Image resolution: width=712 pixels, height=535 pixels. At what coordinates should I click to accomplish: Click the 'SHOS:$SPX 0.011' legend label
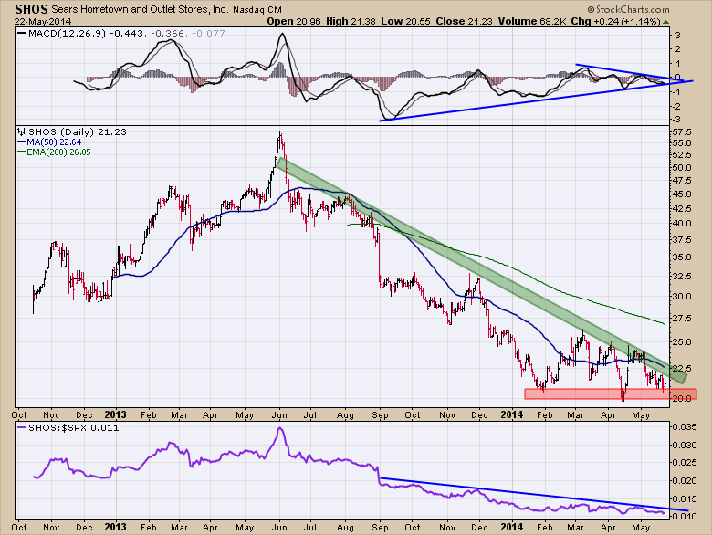(74, 428)
